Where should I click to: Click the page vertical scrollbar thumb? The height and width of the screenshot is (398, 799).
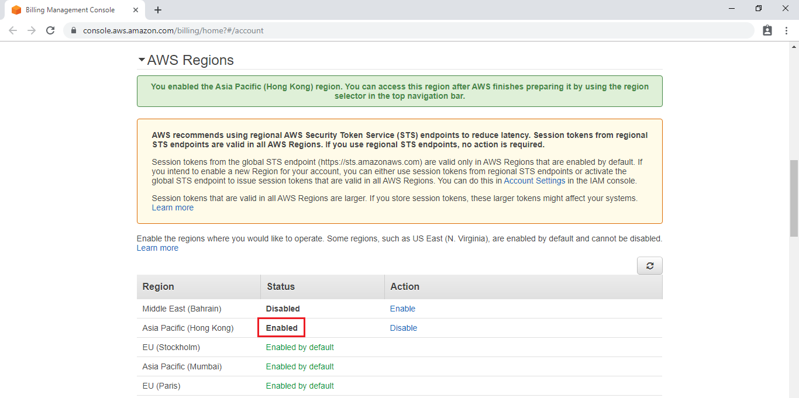point(794,199)
